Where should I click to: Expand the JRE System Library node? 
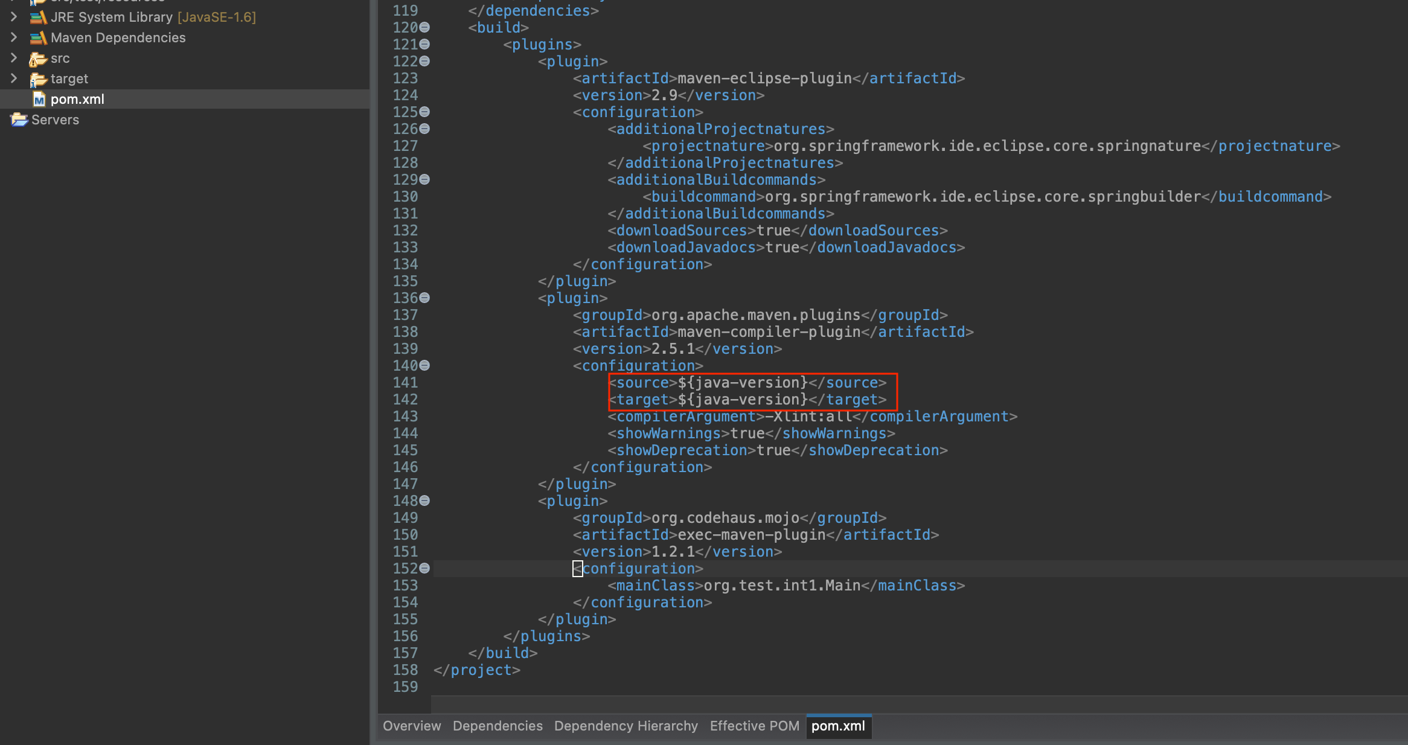[14, 17]
